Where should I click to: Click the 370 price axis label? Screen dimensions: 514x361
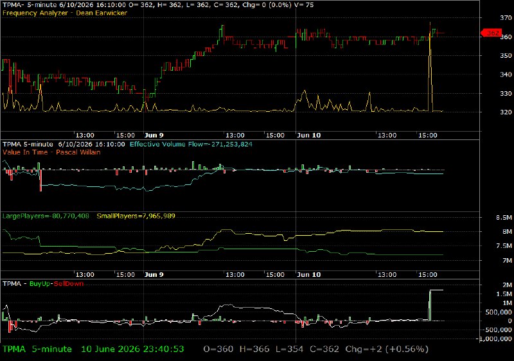[506, 18]
